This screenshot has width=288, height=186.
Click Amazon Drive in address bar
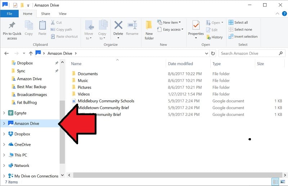[x=60, y=53]
